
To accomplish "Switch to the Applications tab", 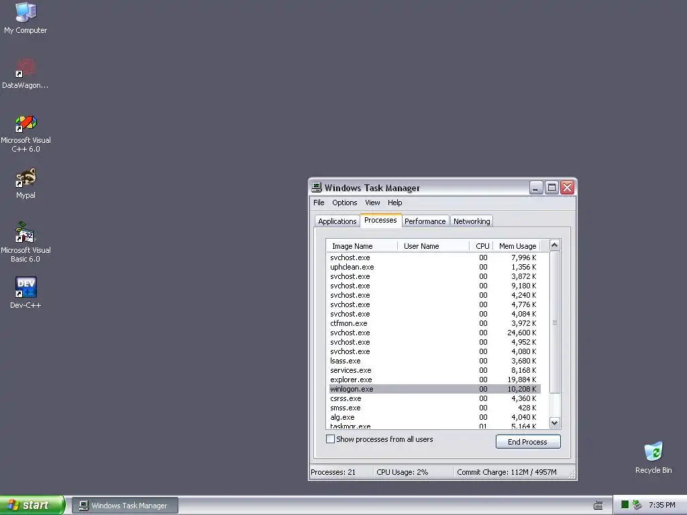I will (337, 221).
